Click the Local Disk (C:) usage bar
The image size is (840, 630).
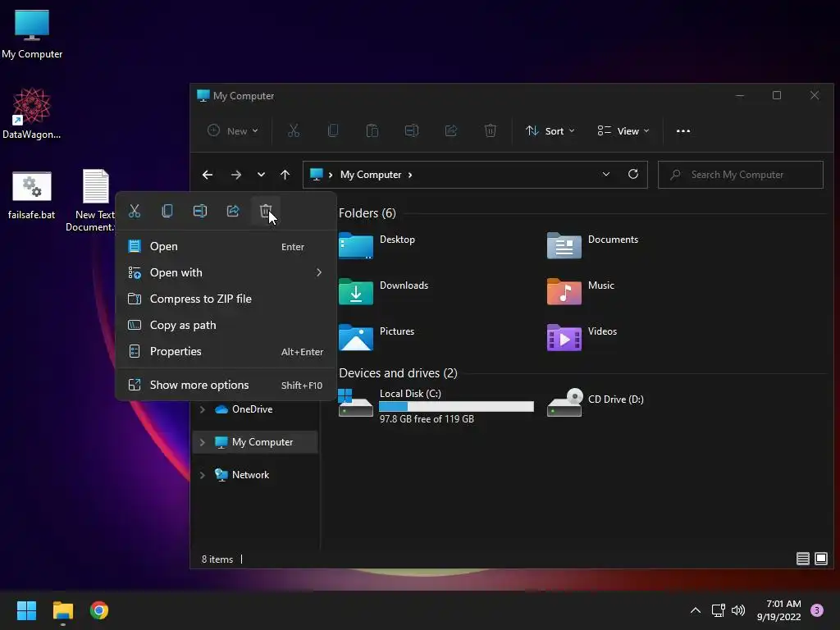tap(456, 407)
